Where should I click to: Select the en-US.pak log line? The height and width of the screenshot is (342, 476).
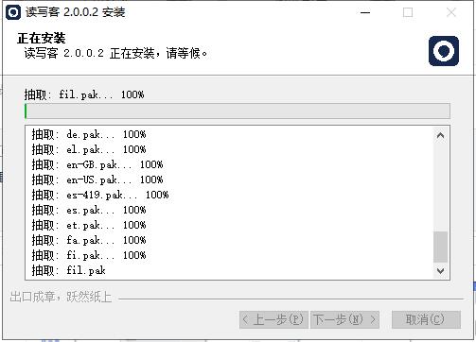[x=97, y=180]
